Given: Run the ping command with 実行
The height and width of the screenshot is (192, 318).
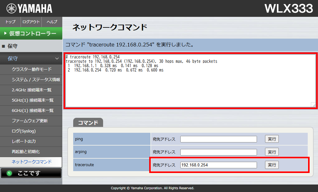Looking at the screenshot, I should point(272,139).
